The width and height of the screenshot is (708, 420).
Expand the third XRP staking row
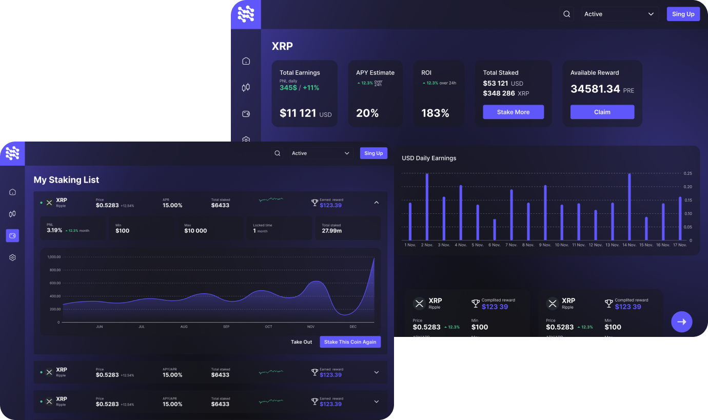click(x=376, y=402)
